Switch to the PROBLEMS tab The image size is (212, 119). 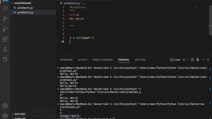[x=66, y=60]
